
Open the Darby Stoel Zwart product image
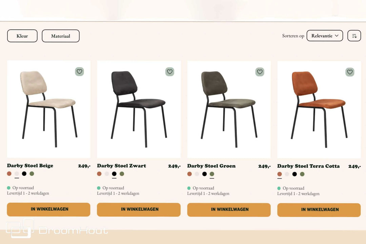139,109
